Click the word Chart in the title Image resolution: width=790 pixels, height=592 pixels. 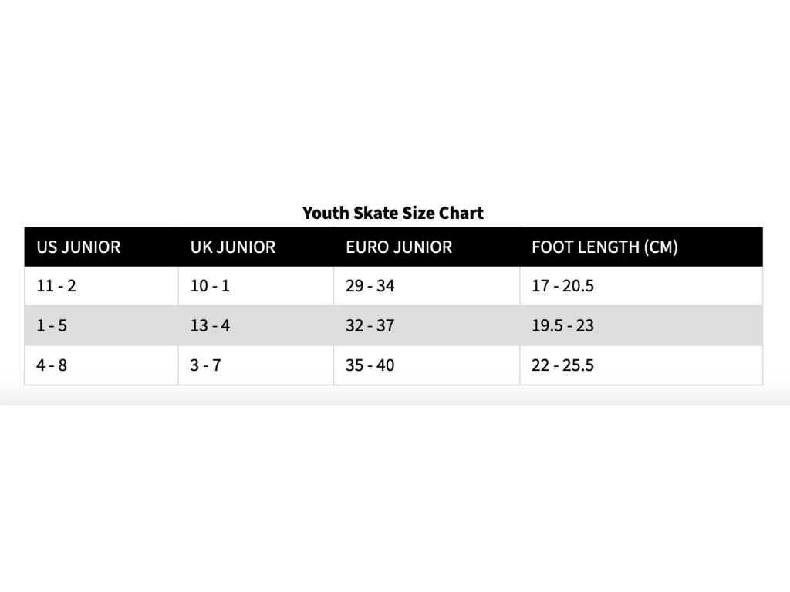(x=461, y=213)
